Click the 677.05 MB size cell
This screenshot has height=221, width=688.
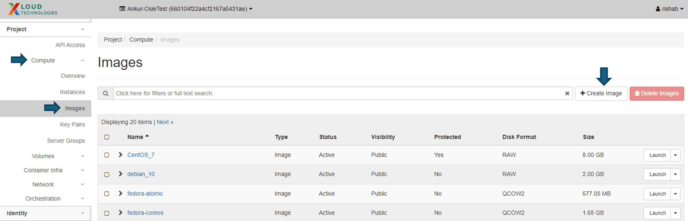pos(596,193)
